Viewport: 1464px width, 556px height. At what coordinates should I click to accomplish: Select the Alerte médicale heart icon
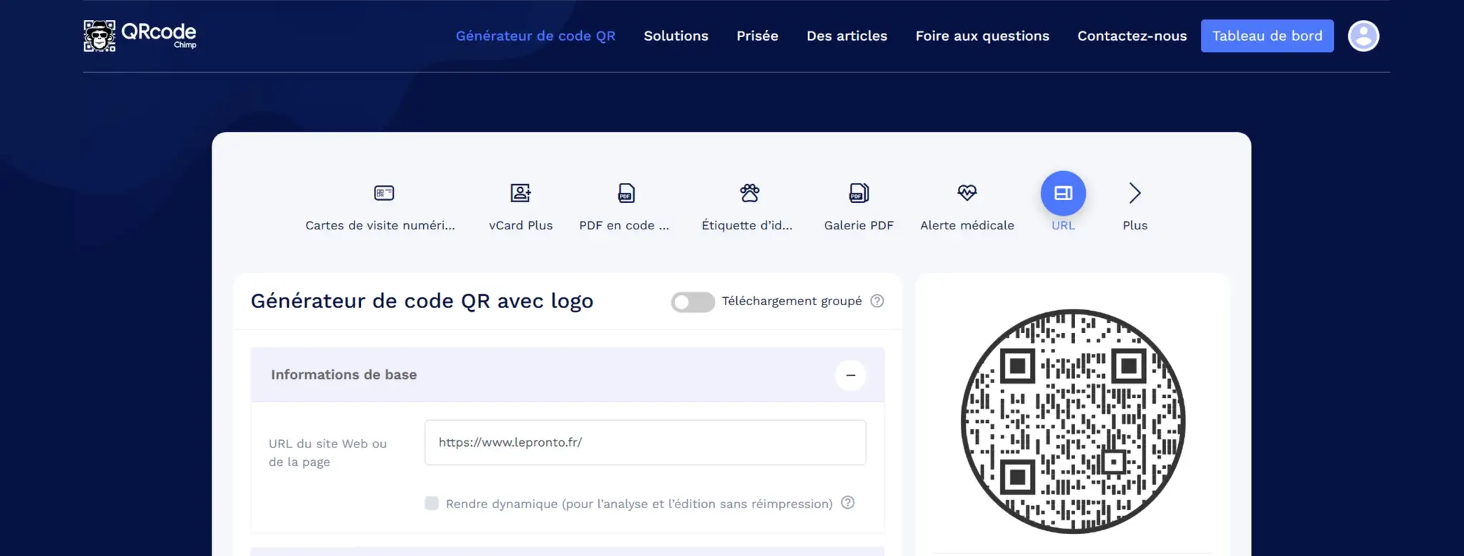click(x=966, y=192)
